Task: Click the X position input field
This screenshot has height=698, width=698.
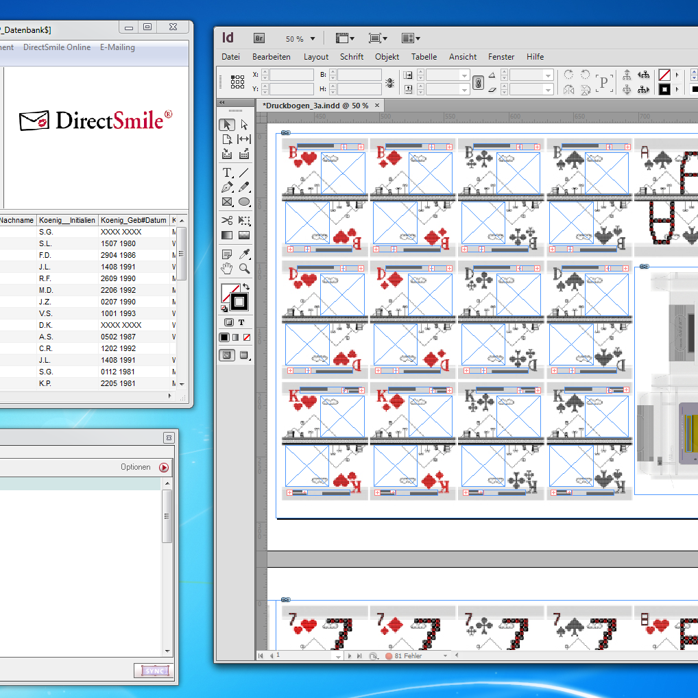Action: click(x=291, y=75)
